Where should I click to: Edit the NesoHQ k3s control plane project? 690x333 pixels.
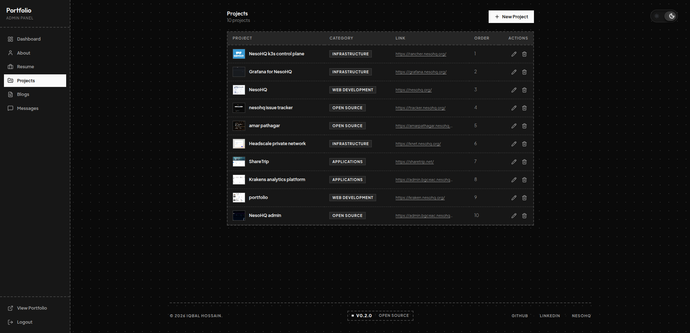514,54
